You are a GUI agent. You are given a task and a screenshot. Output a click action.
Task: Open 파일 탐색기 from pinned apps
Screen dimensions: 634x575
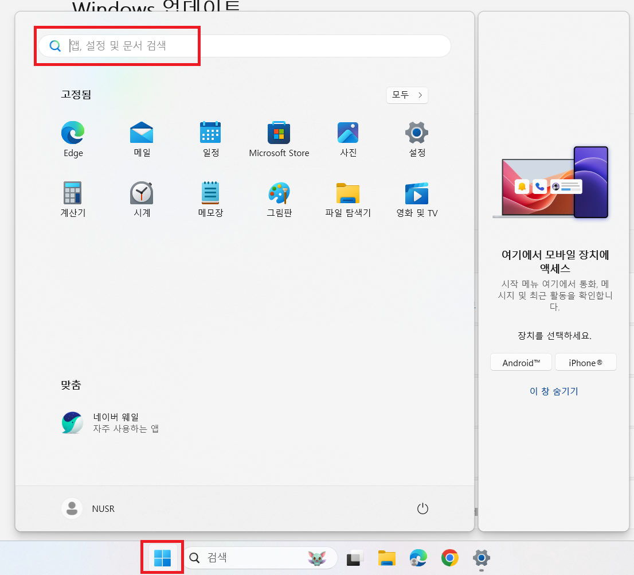coord(348,199)
